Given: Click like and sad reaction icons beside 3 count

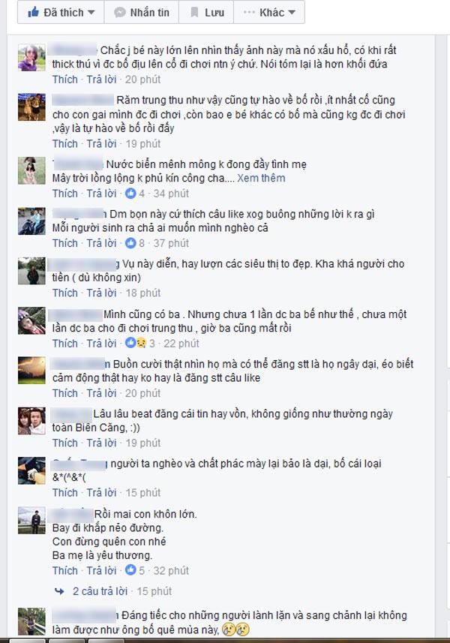Looking at the screenshot, I should 136,343.
